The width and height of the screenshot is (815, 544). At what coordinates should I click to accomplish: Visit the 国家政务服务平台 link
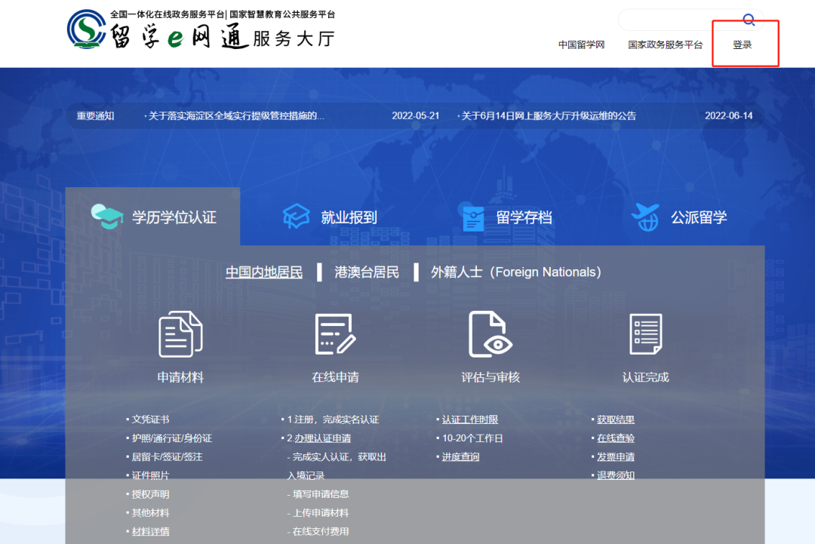pyautogui.click(x=666, y=45)
